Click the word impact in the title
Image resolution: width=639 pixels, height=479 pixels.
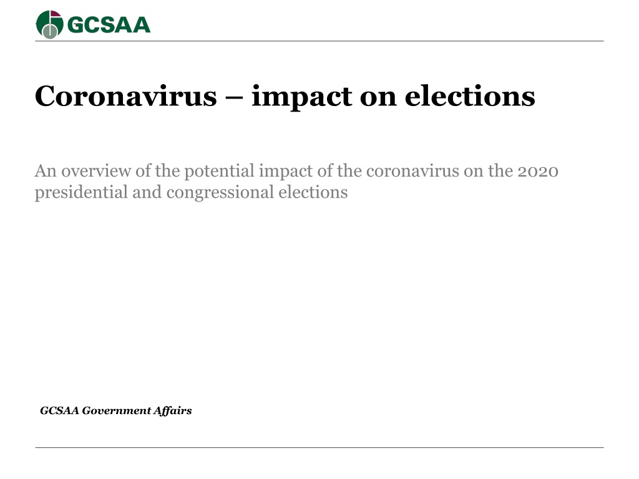pyautogui.click(x=301, y=97)
